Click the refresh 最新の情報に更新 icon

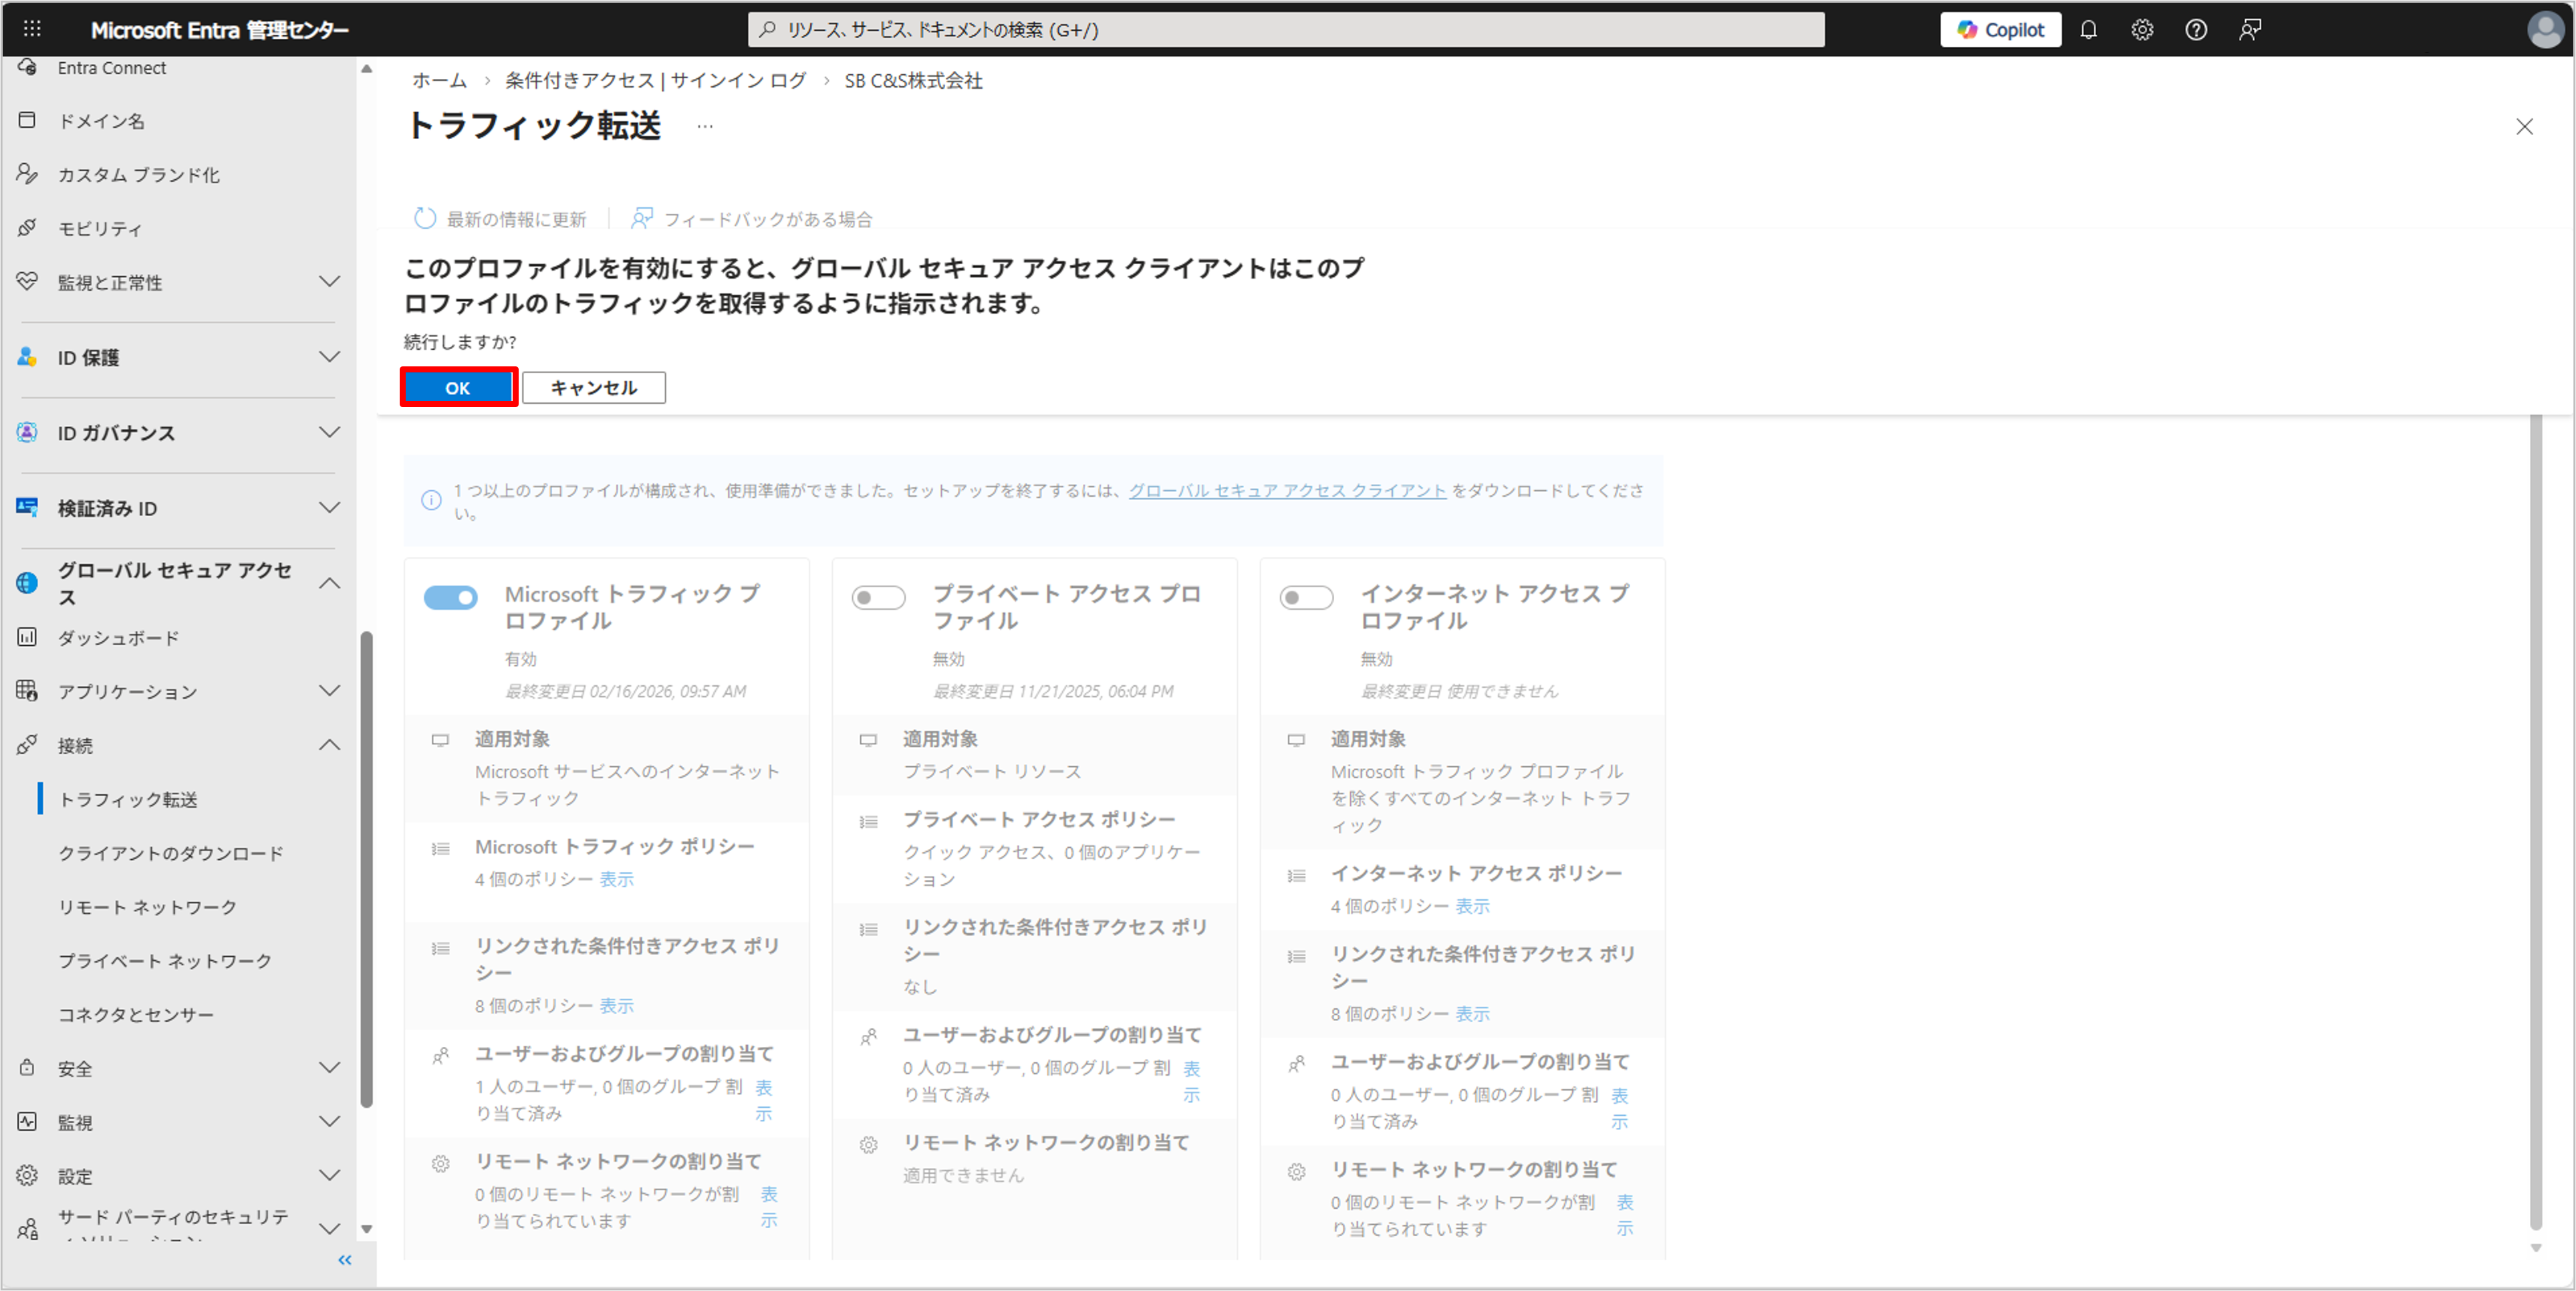click(x=425, y=218)
